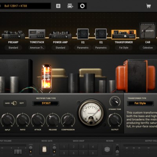
Task: Click the input volume slider handle
Action: tap(18, 152)
